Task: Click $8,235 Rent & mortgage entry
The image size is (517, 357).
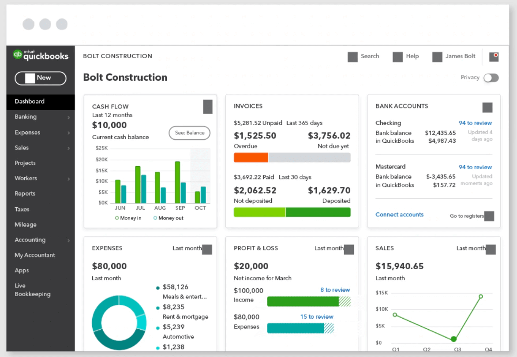Action: [x=182, y=312]
